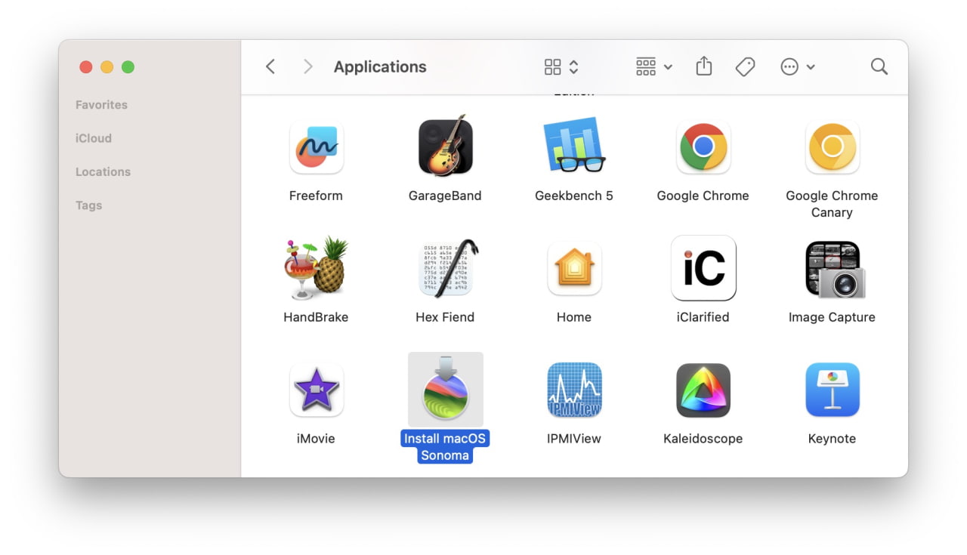Select Locations in the sidebar
967x555 pixels.
click(x=103, y=171)
